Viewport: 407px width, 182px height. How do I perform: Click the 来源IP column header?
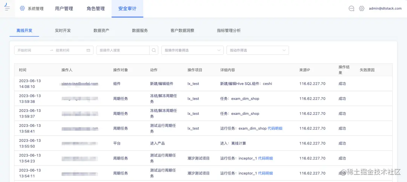click(305, 70)
